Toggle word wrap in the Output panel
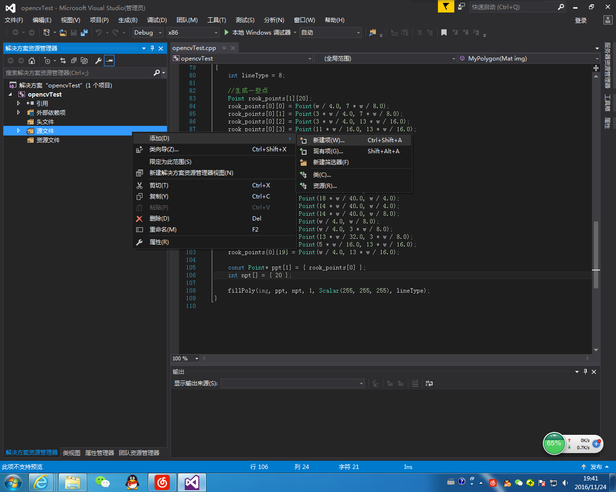This screenshot has height=492, width=616. tap(429, 383)
